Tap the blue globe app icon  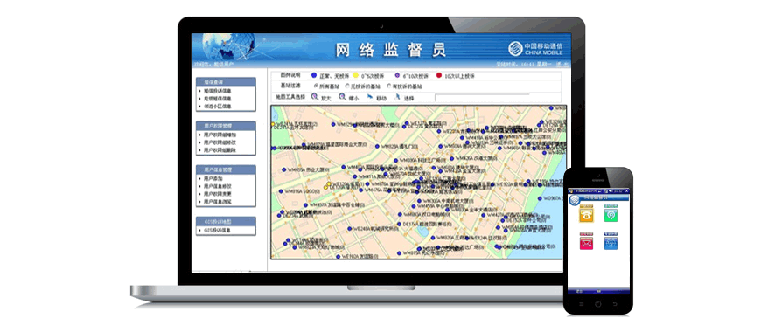[x=611, y=242]
